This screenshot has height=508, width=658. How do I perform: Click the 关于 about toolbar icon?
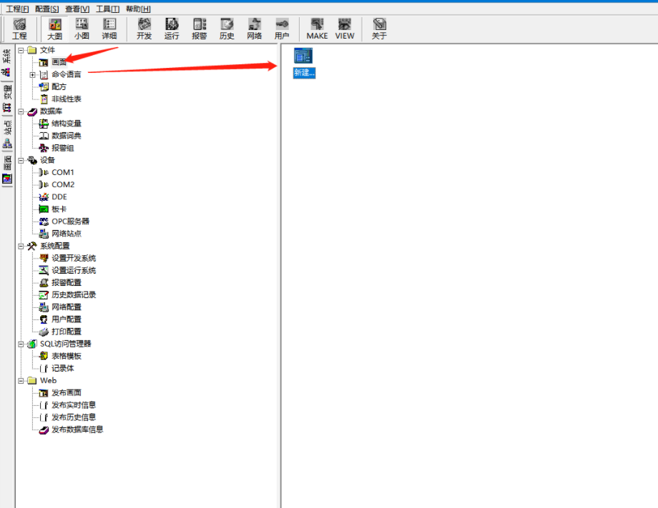pyautogui.click(x=379, y=29)
